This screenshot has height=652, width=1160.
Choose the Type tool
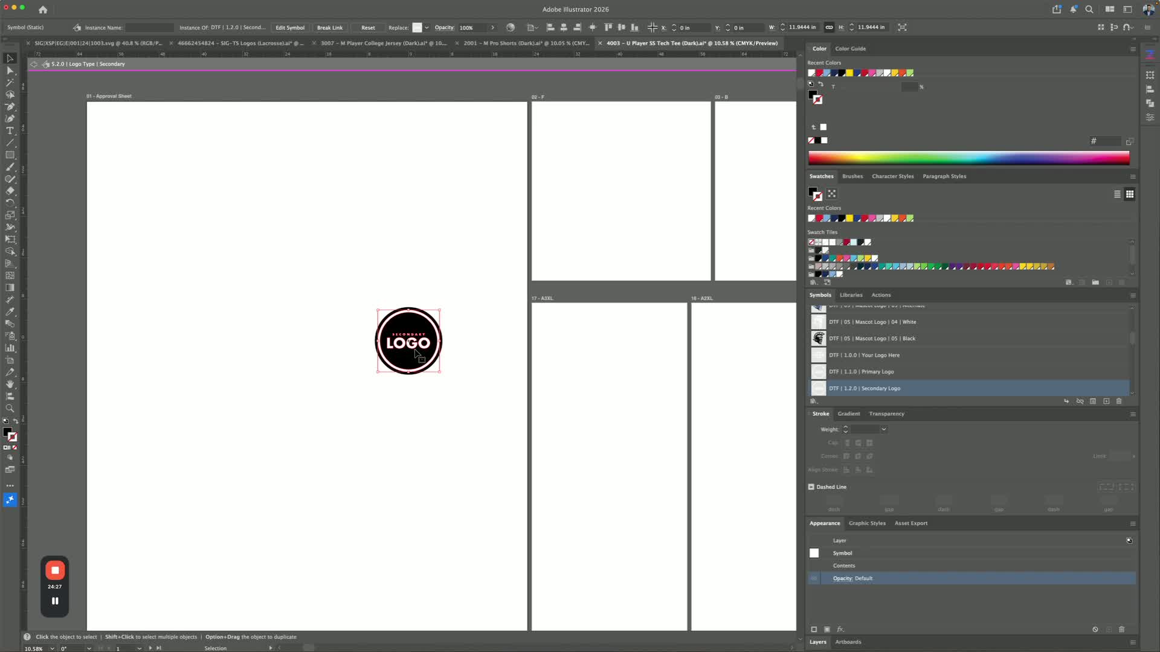[x=10, y=131]
